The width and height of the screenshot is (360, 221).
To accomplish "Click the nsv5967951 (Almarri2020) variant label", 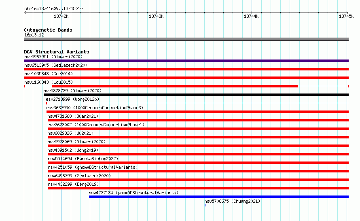I will pyautogui.click(x=53, y=57).
